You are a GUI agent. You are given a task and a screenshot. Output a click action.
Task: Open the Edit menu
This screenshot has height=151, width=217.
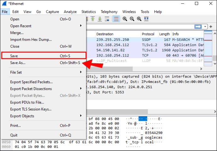pos(15,12)
